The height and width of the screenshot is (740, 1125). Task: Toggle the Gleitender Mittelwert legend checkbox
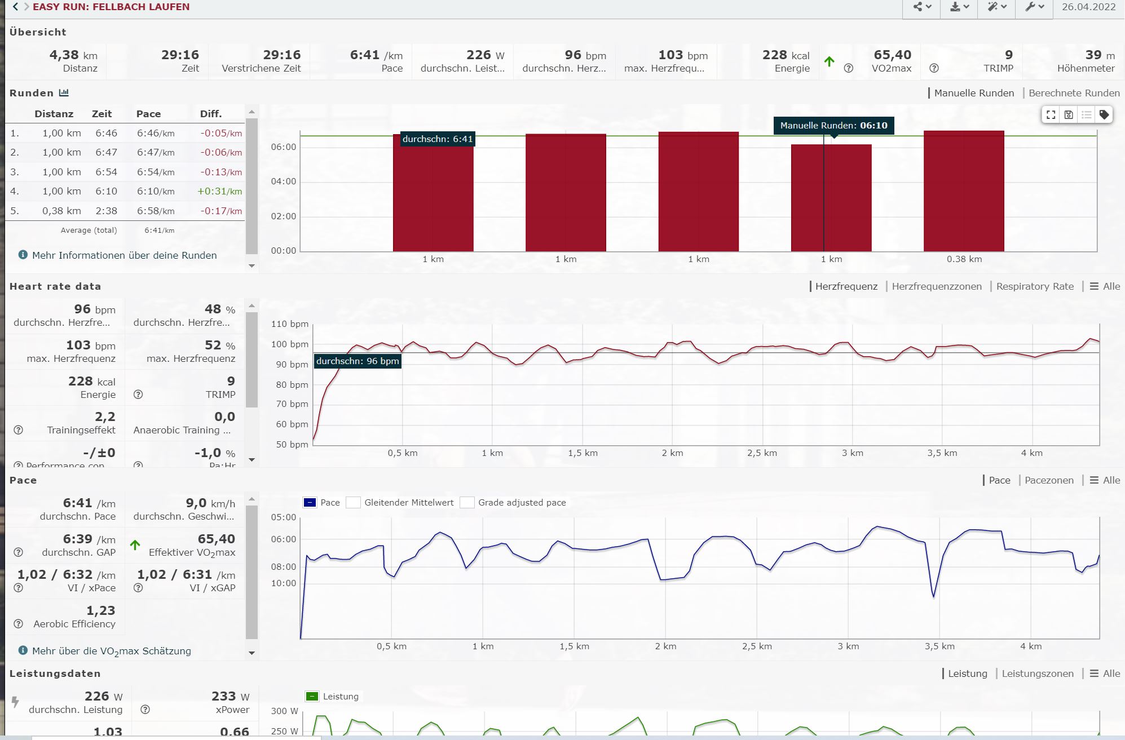click(x=354, y=503)
